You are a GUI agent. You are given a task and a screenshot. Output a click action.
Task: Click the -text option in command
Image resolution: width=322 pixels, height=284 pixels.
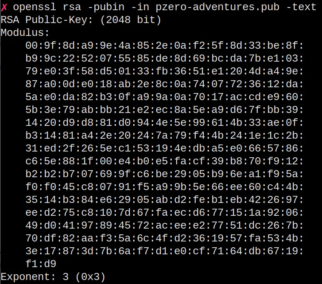click(301, 7)
